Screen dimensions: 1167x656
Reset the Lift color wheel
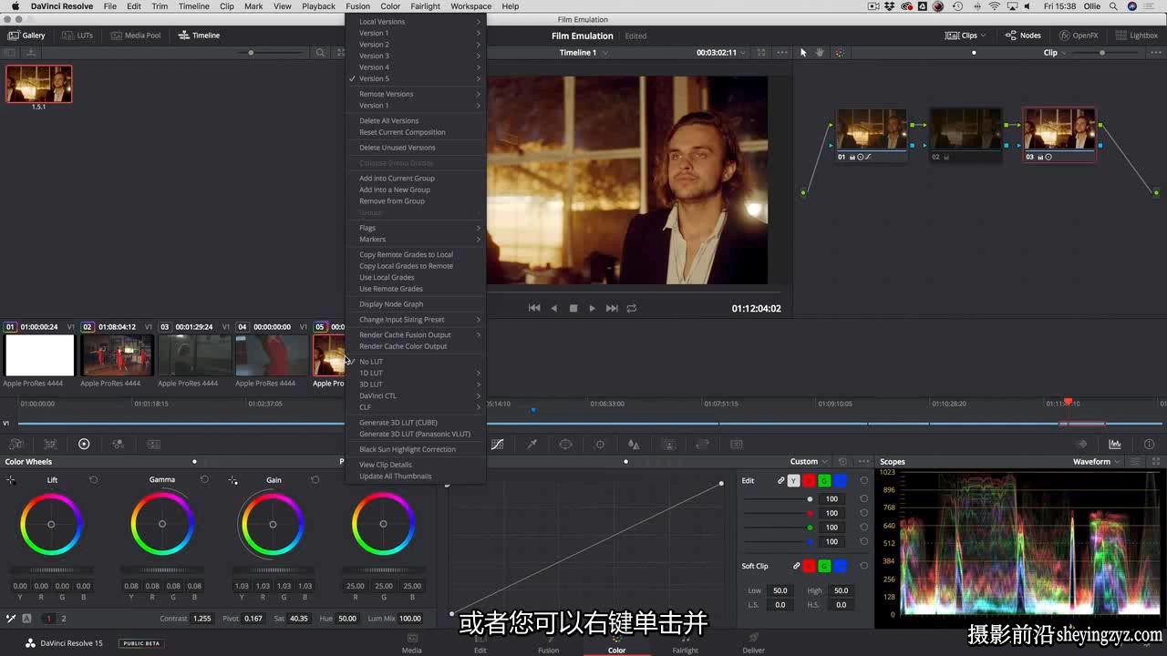tap(94, 479)
